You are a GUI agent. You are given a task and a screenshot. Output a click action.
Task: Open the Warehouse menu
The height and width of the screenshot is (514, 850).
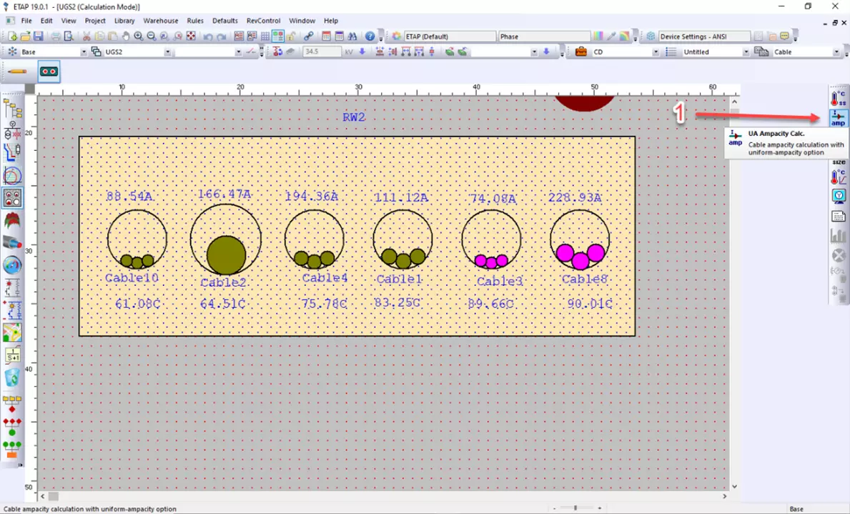tap(160, 20)
